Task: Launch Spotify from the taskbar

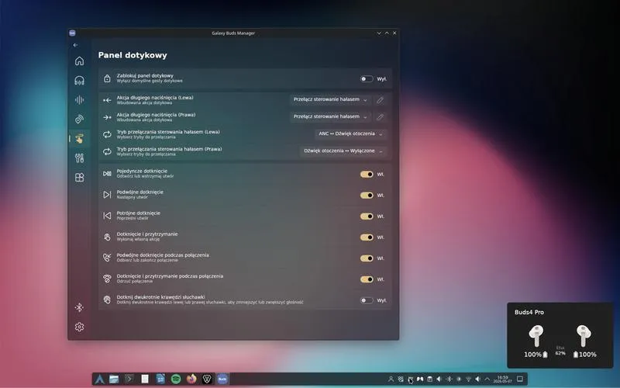Action: 176,379
